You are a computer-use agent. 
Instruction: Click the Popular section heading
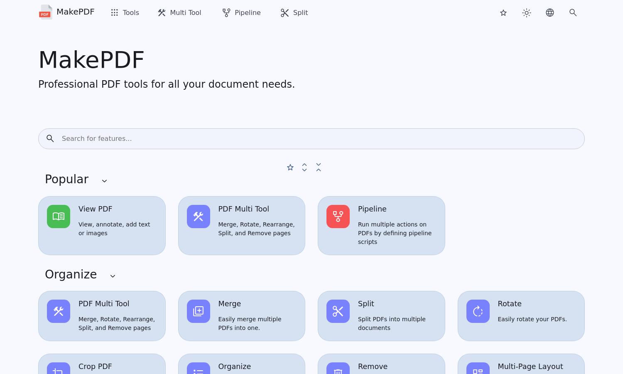coord(67,180)
